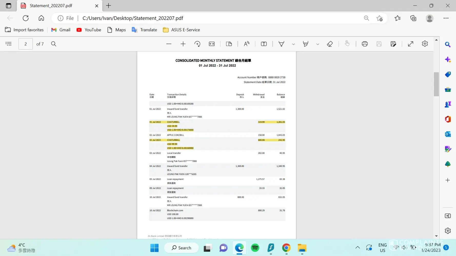Screen dimensions: 456x256
Task: Expand the Draw tool options dropdown
Action: click(293, 44)
